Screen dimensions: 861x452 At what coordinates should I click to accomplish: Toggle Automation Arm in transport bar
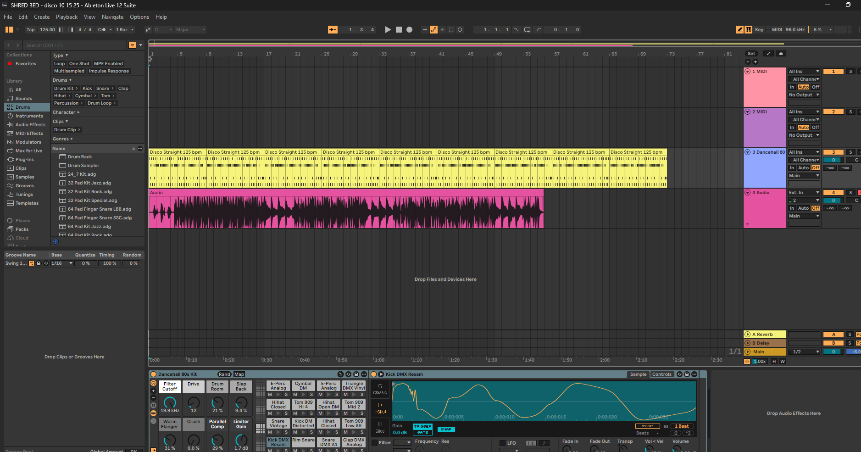(x=433, y=30)
